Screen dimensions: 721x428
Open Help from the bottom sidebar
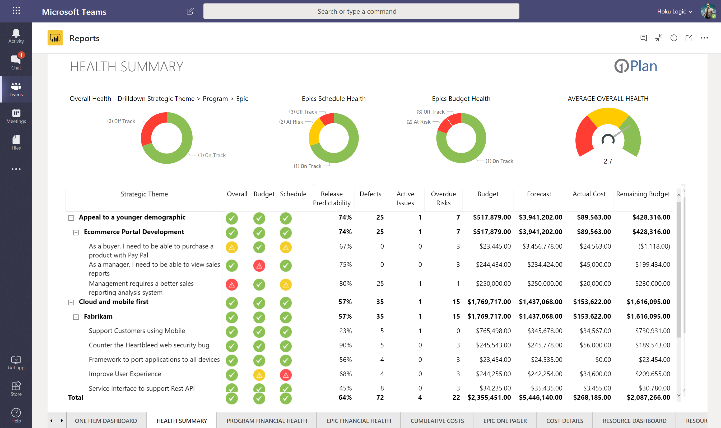[x=16, y=415]
